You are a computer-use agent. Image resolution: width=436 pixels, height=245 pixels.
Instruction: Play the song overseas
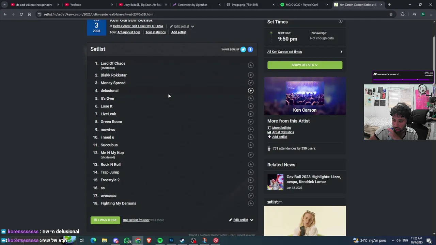point(251,196)
